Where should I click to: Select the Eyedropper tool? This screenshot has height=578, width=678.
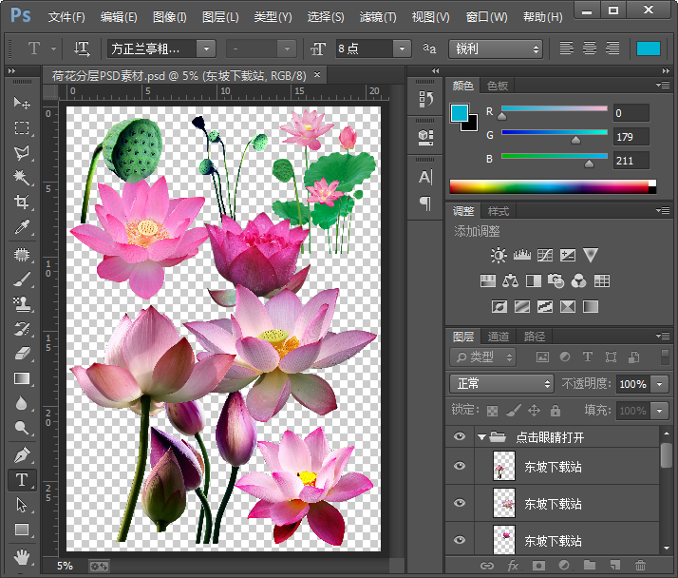[21, 227]
